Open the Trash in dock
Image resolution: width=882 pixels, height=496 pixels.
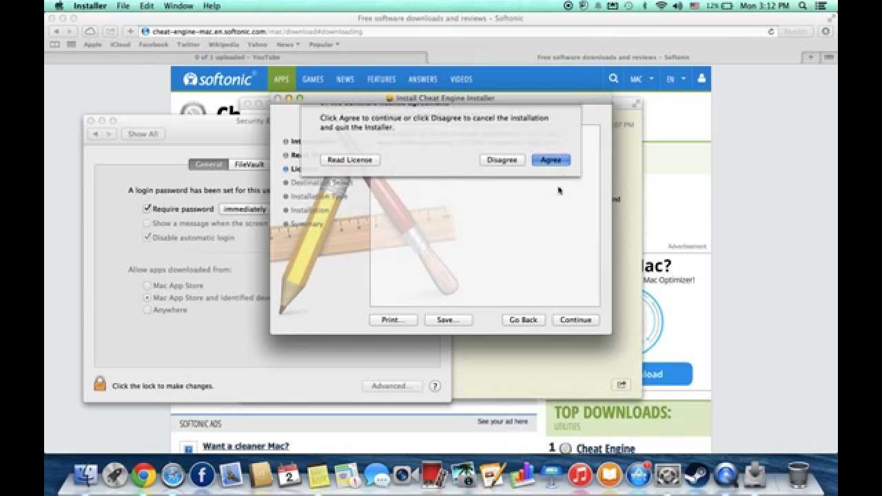click(798, 475)
